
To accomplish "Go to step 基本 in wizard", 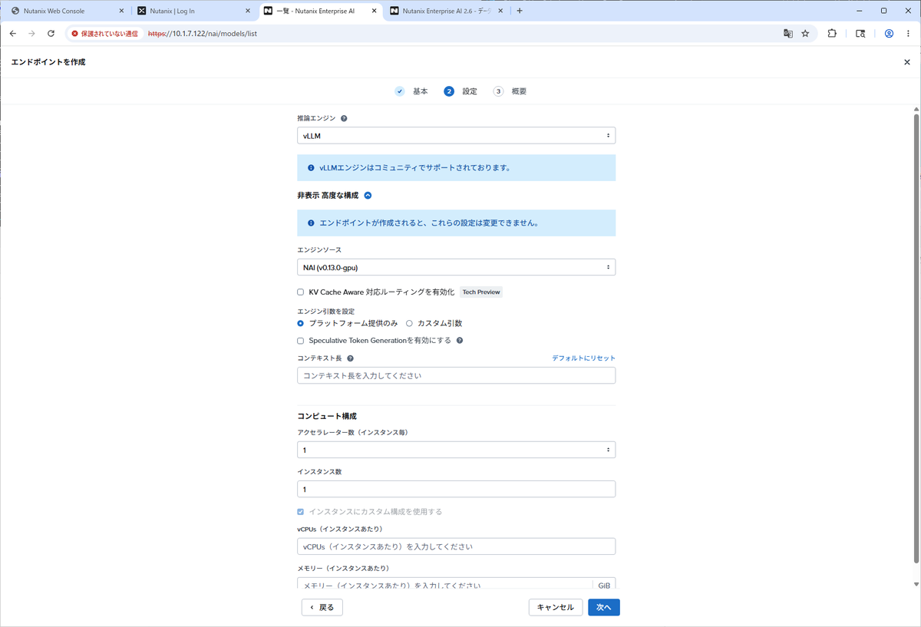I will click(x=412, y=91).
